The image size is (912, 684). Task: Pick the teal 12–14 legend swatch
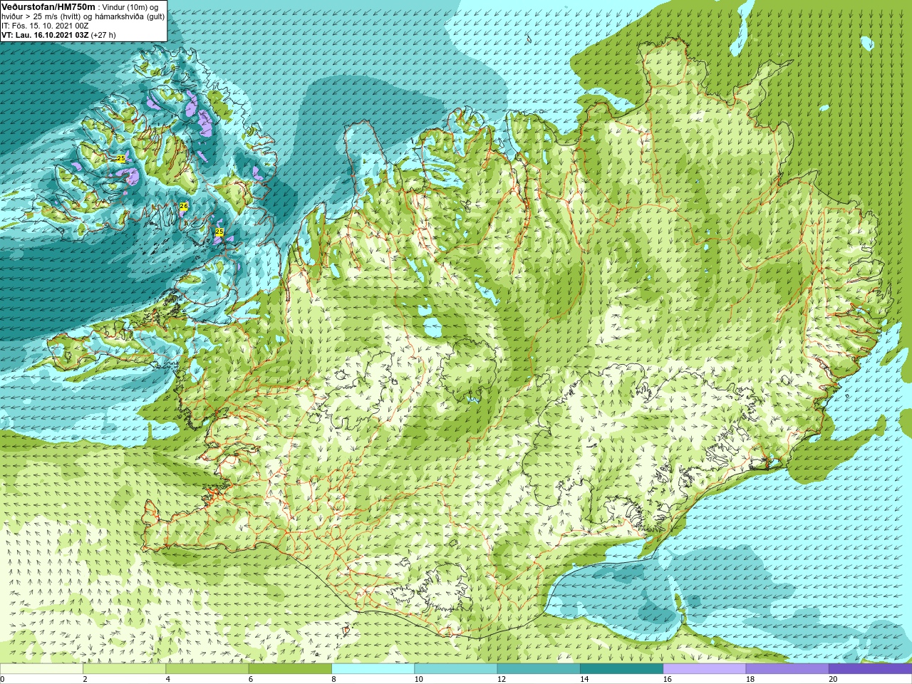point(539,669)
